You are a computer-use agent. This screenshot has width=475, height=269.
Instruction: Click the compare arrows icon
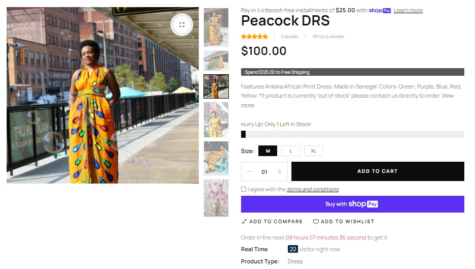coord(244,221)
